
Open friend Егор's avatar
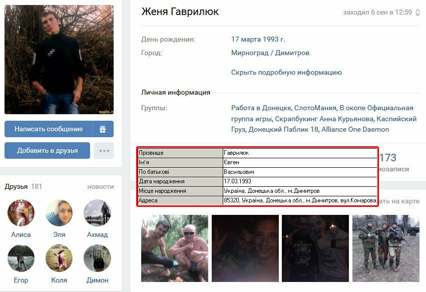tap(21, 258)
